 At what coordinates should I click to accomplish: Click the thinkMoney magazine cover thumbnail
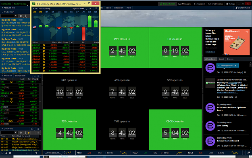tap(237, 42)
